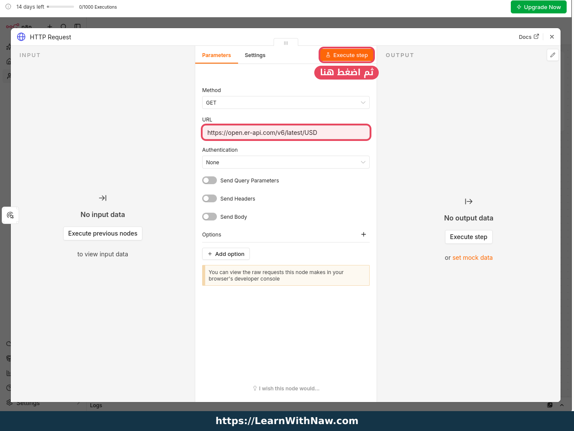The height and width of the screenshot is (431, 574).
Task: Switch to the Parameters tab
Action: point(216,55)
